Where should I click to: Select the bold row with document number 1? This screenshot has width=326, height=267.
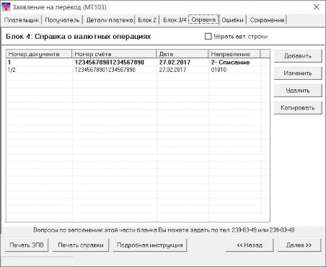point(138,63)
